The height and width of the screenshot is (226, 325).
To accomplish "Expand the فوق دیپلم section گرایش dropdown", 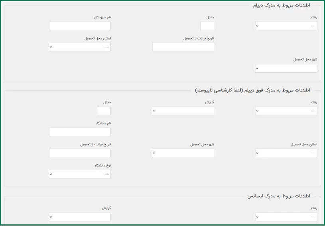I will tap(183, 111).
